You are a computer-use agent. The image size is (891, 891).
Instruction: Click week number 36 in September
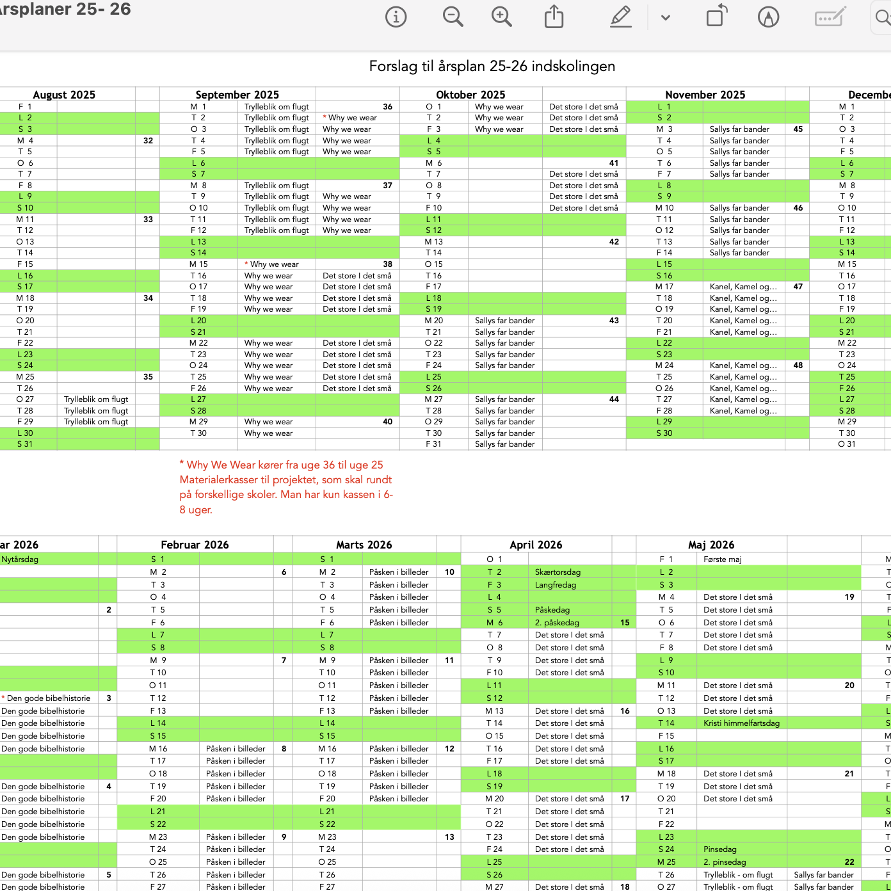click(x=387, y=107)
